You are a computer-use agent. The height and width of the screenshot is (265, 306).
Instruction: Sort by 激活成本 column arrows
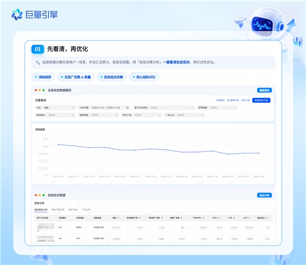[x=266, y=218]
